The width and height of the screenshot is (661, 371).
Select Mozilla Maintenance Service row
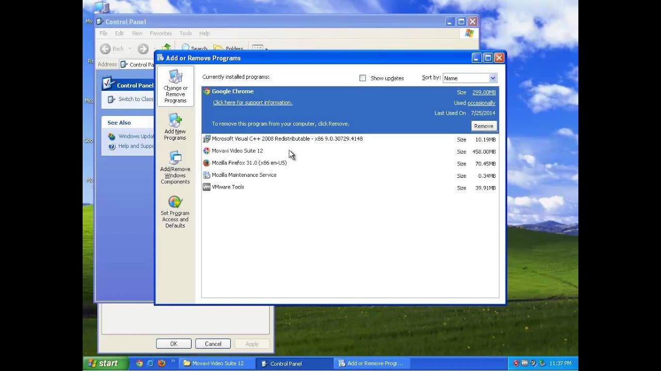[x=350, y=175]
